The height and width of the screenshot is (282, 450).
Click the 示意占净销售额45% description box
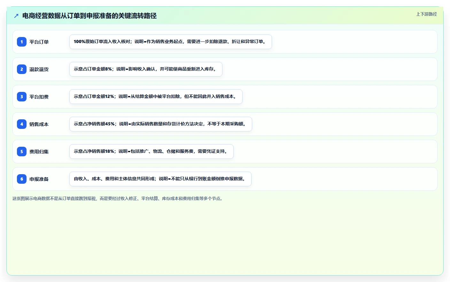point(161,124)
